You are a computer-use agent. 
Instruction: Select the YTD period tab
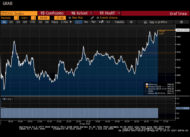pyautogui.click(x=33, y=22)
